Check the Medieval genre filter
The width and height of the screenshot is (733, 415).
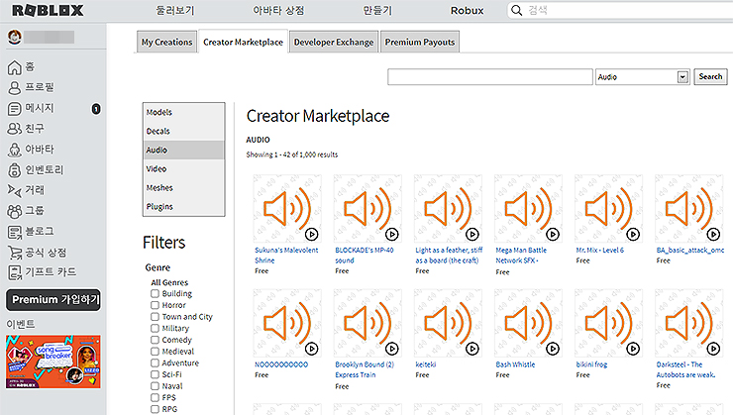[x=155, y=352]
